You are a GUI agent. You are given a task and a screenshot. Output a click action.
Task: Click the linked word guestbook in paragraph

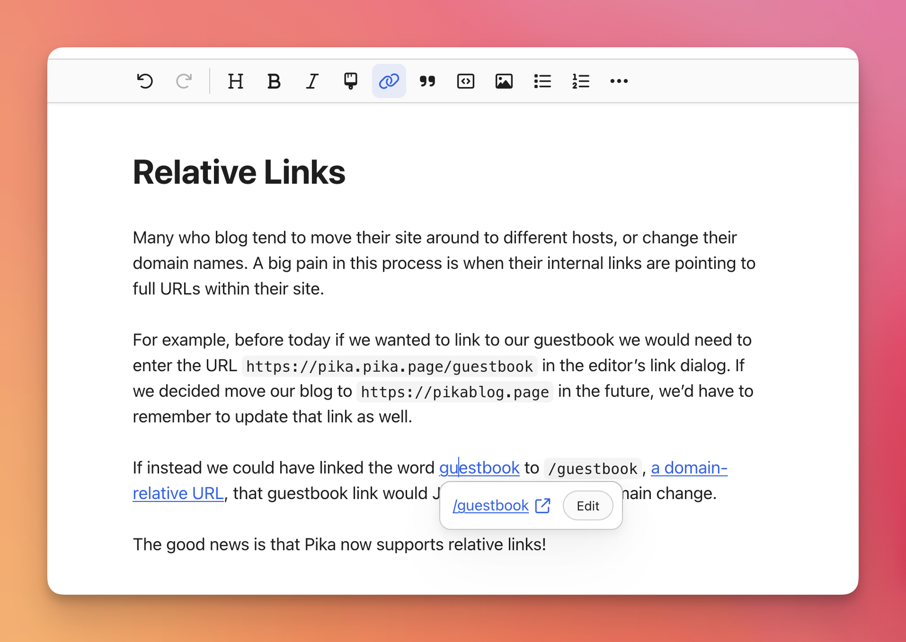pos(479,468)
